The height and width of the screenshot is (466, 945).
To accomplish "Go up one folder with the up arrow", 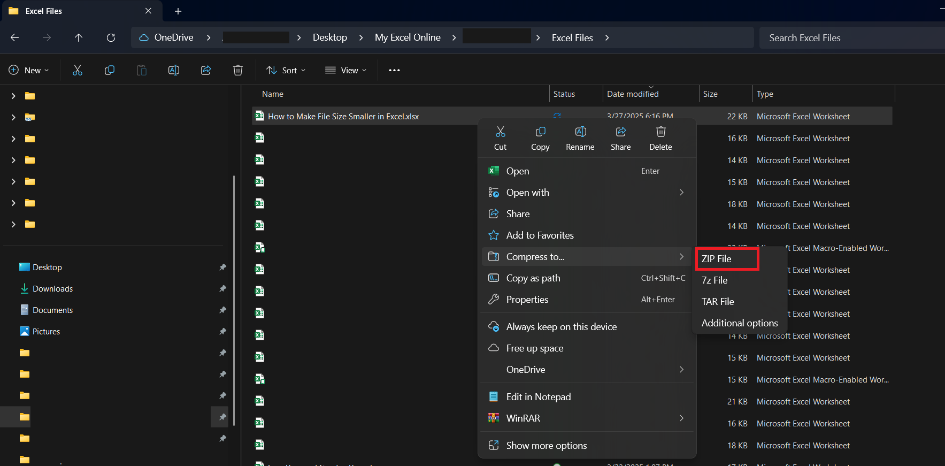I will pyautogui.click(x=79, y=37).
